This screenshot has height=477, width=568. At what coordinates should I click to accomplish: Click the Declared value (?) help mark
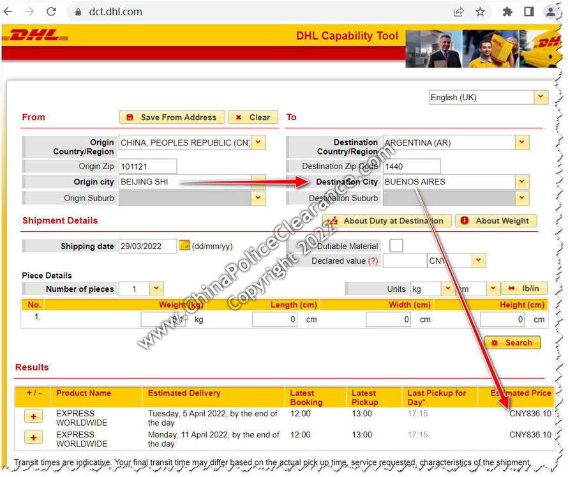(x=373, y=261)
